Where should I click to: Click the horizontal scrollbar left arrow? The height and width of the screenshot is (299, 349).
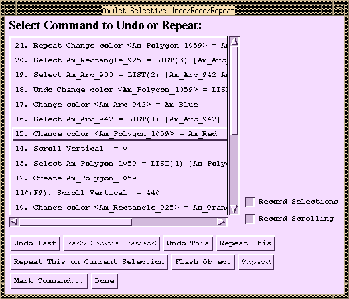[x=14, y=222]
